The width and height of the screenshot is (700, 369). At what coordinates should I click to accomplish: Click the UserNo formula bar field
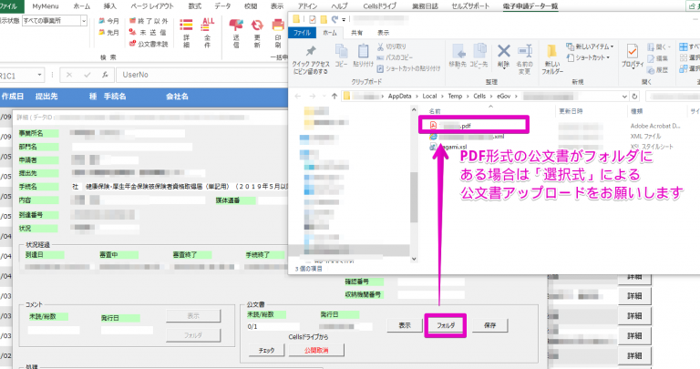[x=202, y=75]
